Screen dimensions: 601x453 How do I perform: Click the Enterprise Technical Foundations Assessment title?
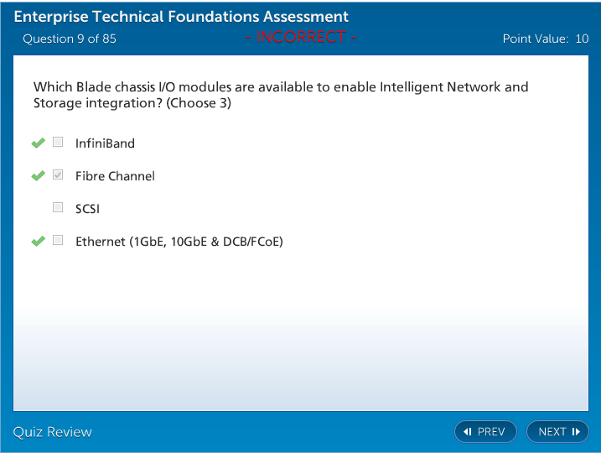pos(181,17)
